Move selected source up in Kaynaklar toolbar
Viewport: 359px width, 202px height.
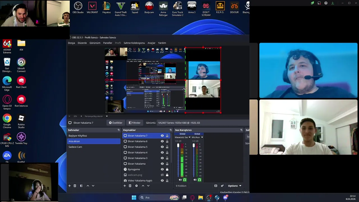tap(143, 186)
